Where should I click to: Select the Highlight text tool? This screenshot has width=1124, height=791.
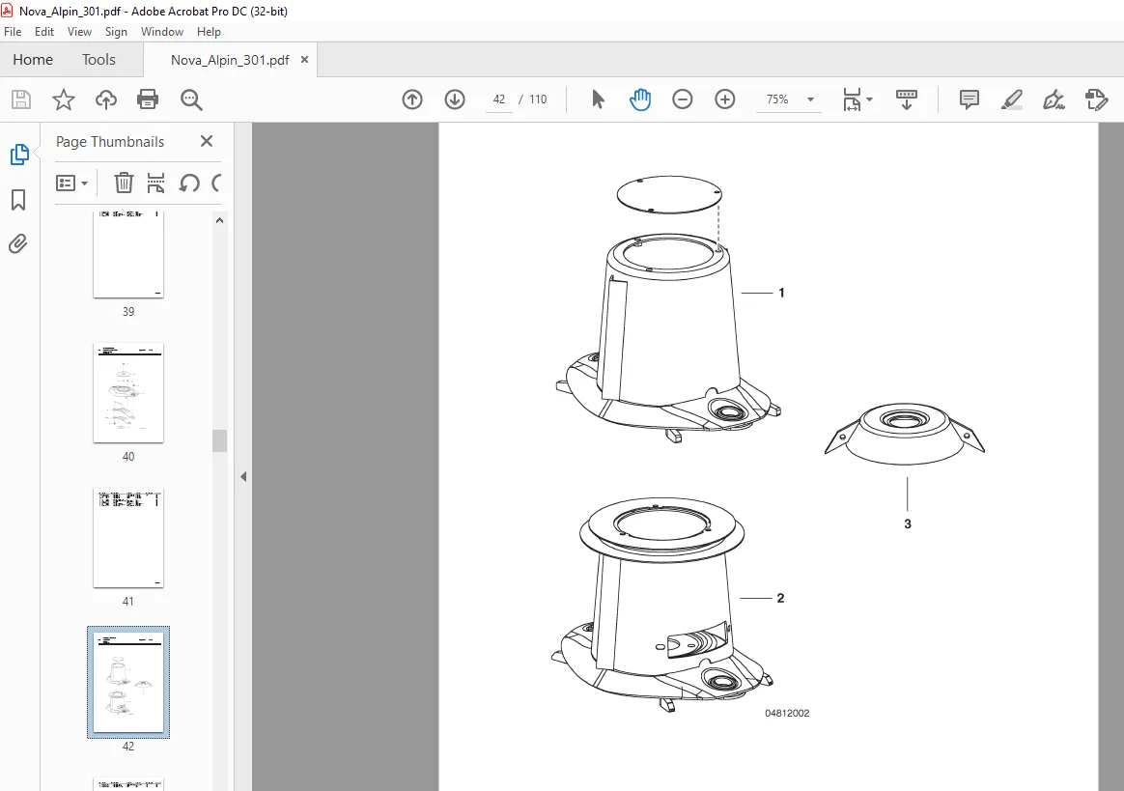coord(1011,99)
